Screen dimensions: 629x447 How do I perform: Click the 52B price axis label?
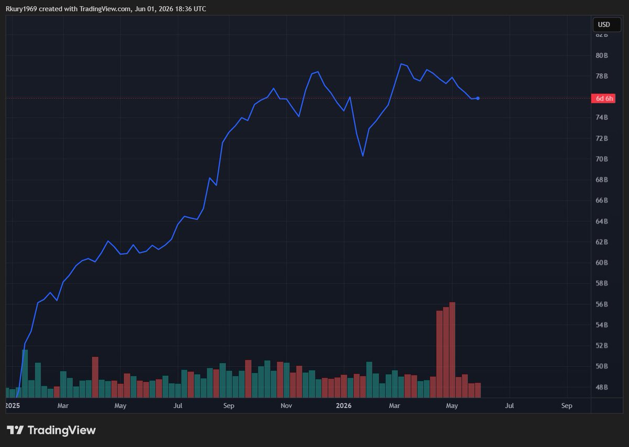pyautogui.click(x=602, y=345)
